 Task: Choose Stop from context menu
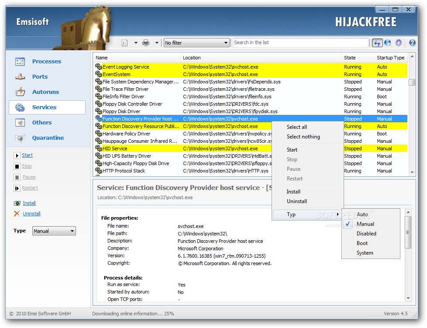point(308,159)
